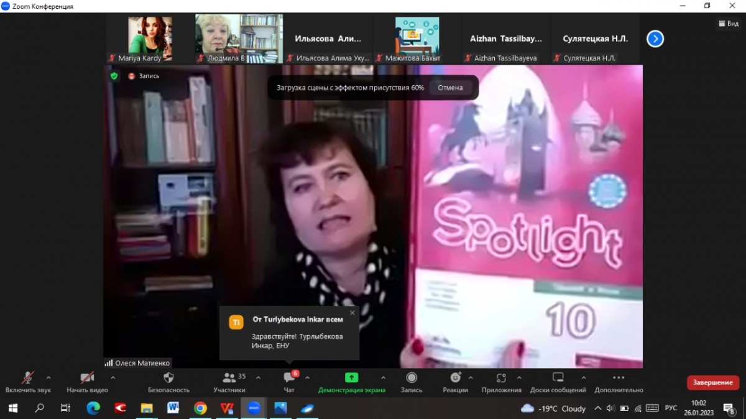746x419 pixels.
Task: Unmute with Включить звук microphone
Action: (x=28, y=378)
